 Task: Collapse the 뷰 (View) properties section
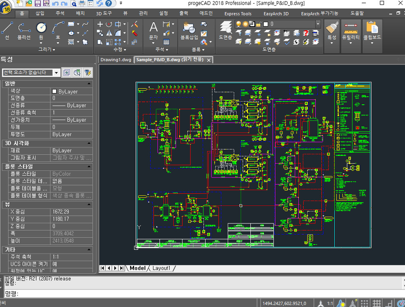pyautogui.click(x=89, y=205)
